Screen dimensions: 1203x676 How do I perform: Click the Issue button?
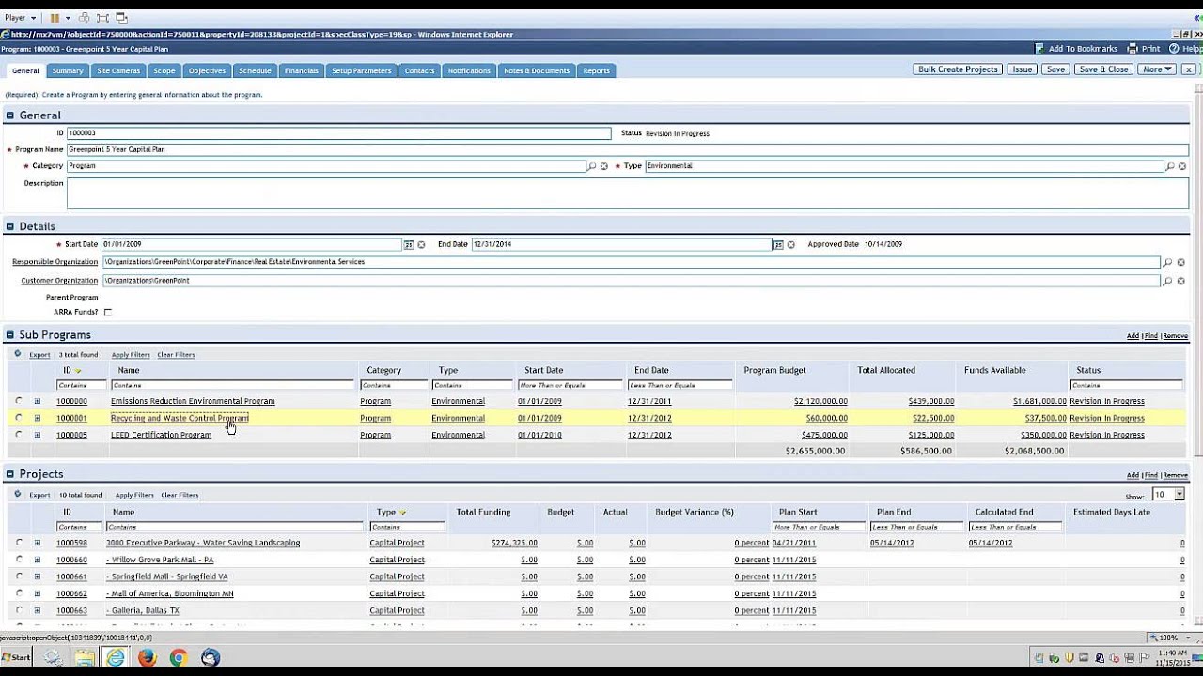[x=1022, y=69]
